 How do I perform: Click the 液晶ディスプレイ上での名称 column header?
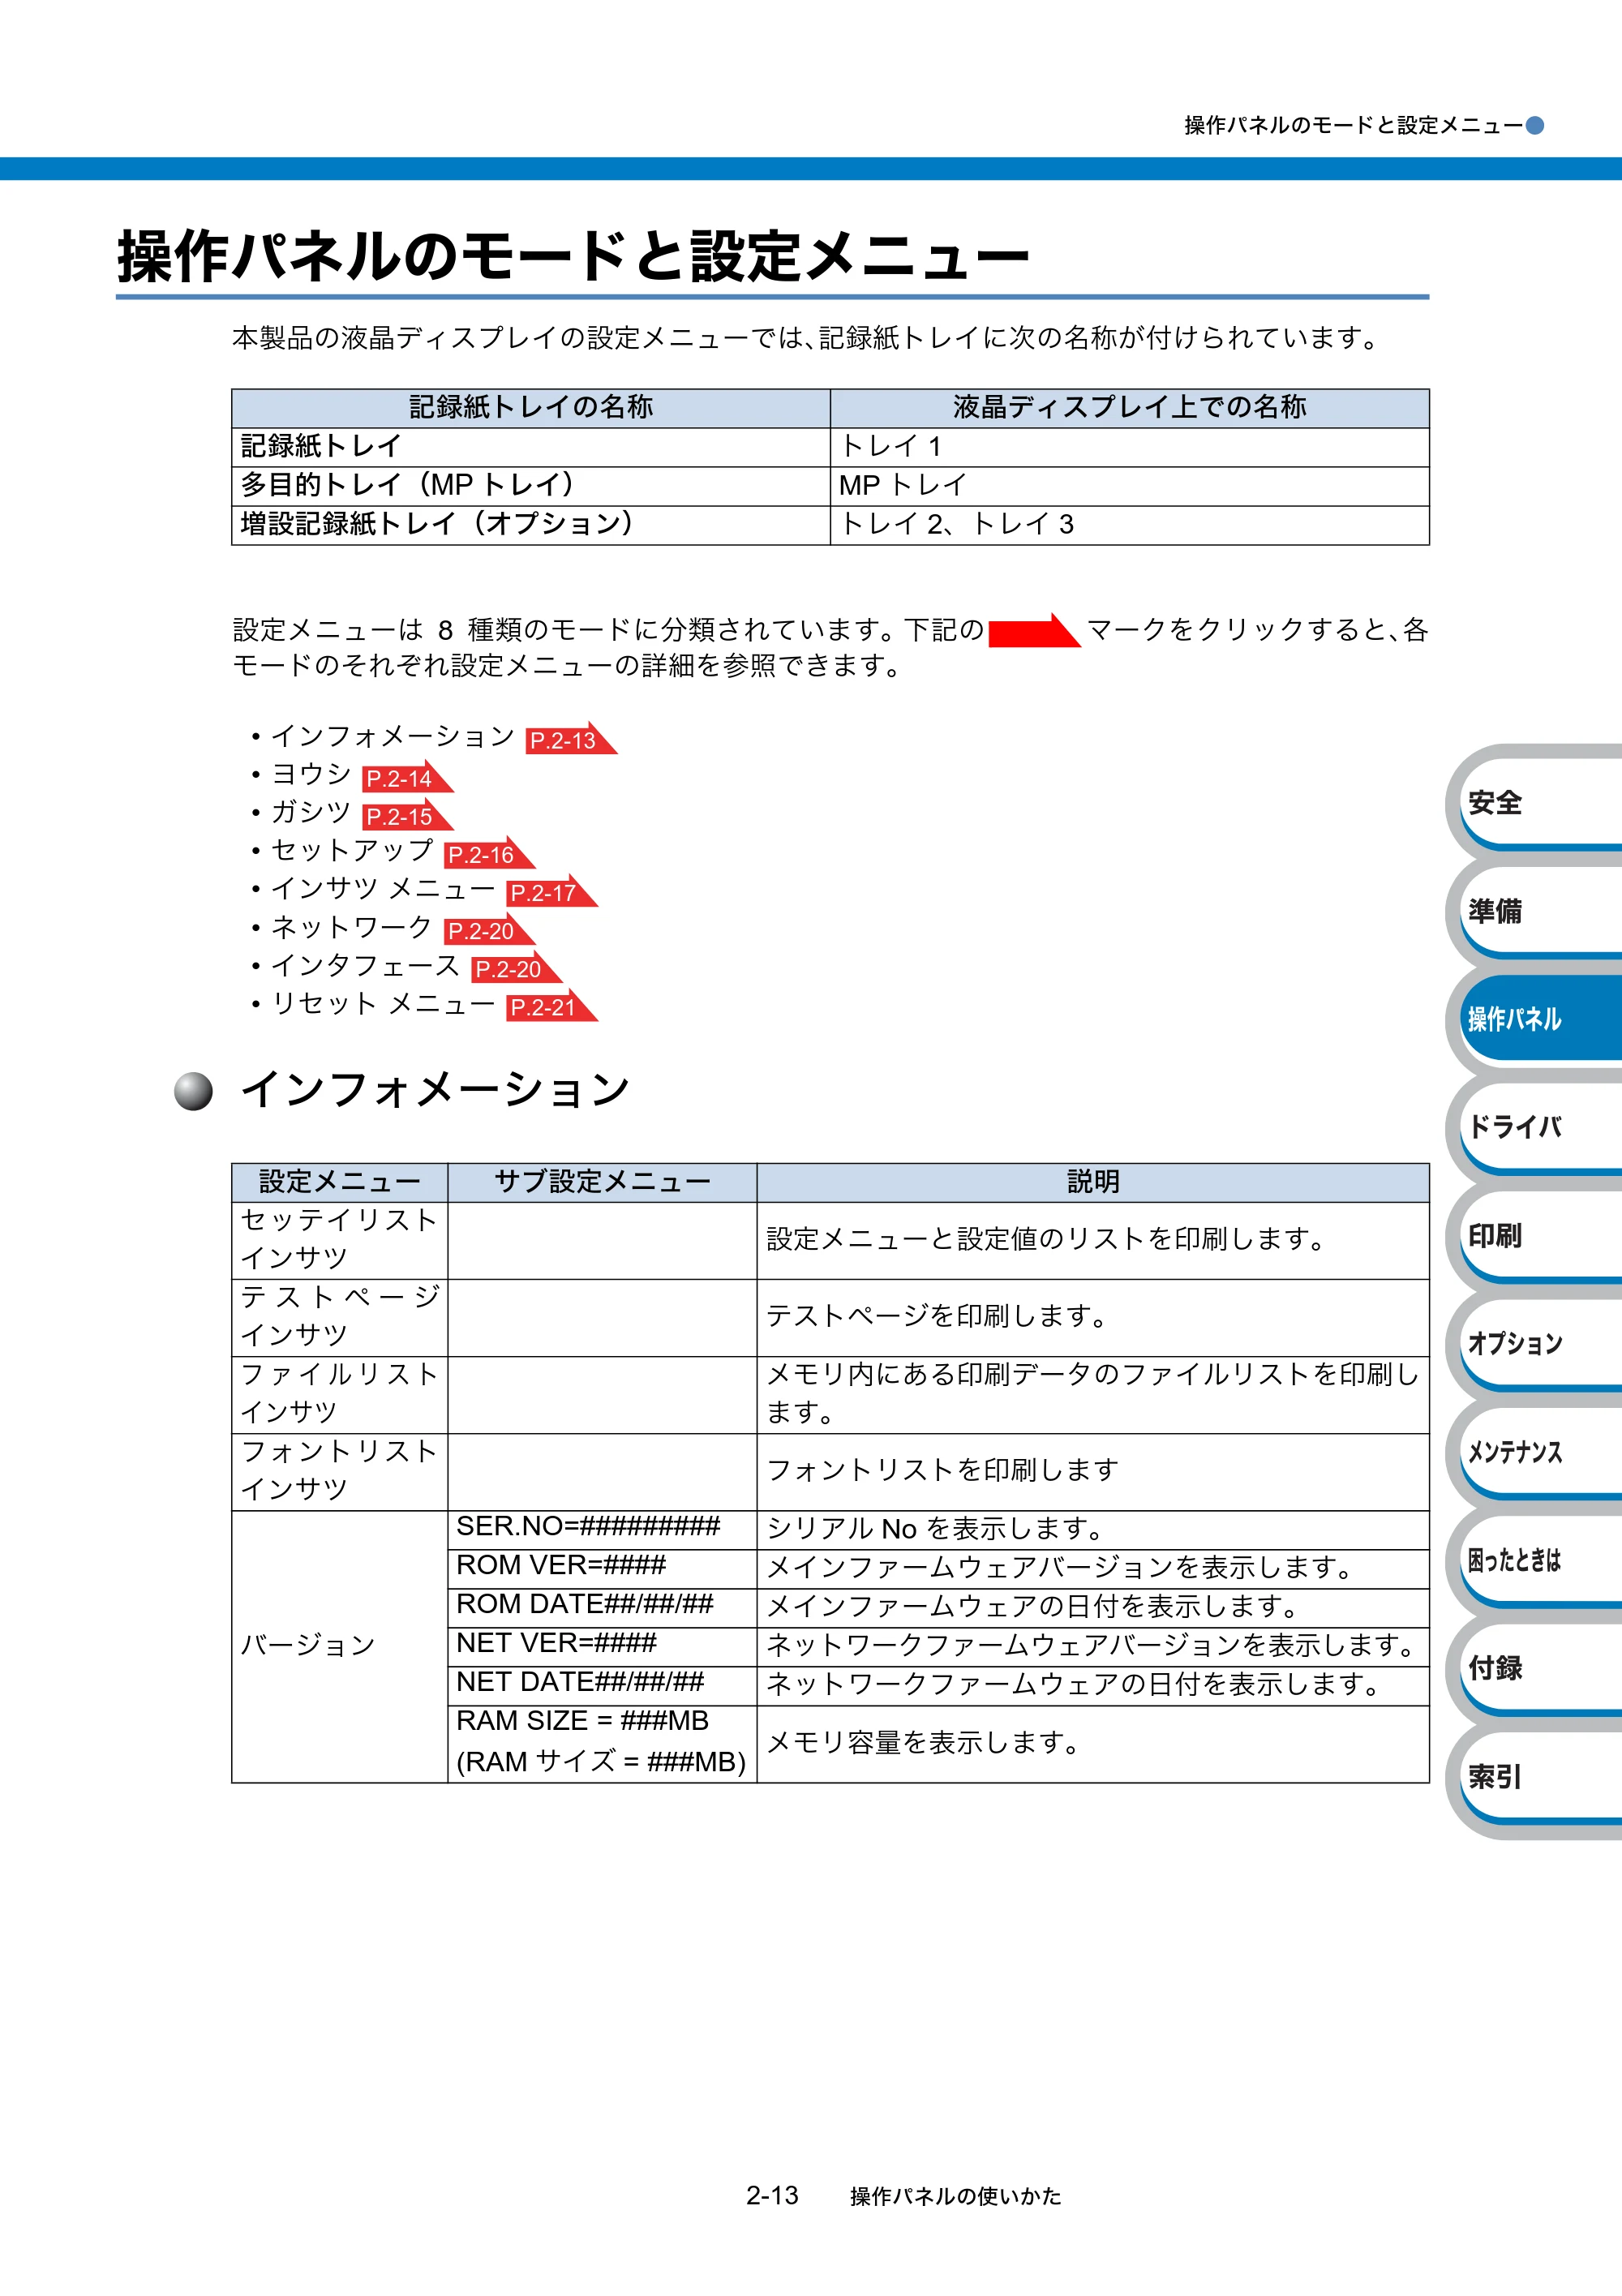click(x=1130, y=409)
